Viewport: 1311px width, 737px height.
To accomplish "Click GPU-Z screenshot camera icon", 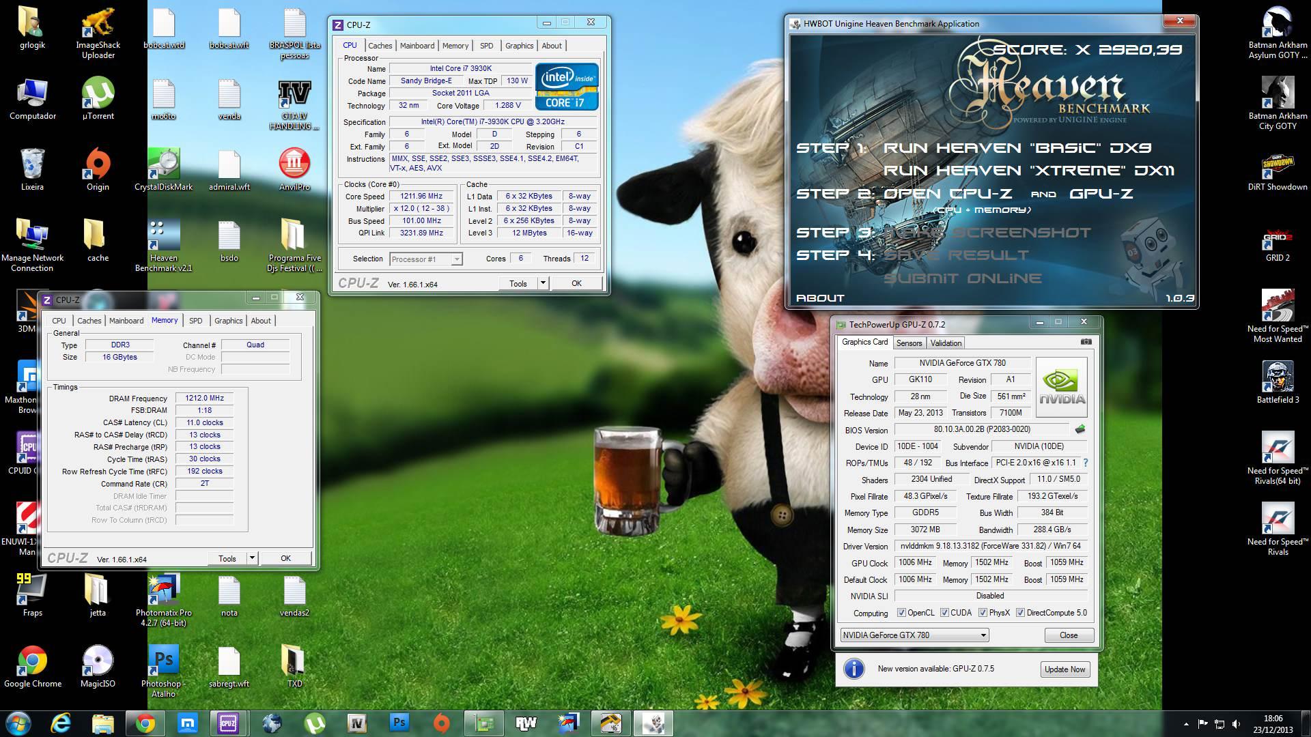I will coord(1086,342).
